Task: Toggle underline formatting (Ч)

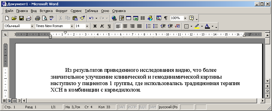Action: [109, 26]
